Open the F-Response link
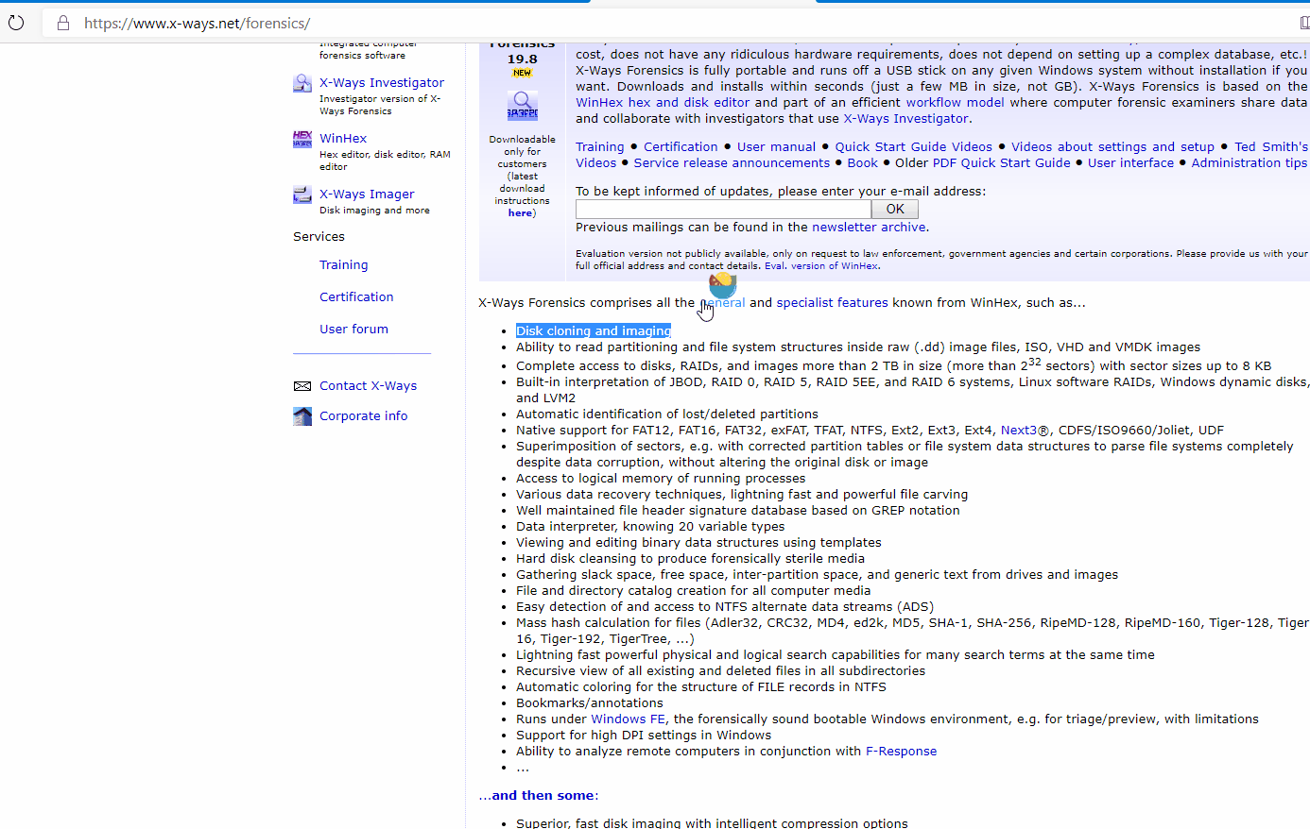Image resolution: width=1310 pixels, height=829 pixels. click(x=901, y=752)
